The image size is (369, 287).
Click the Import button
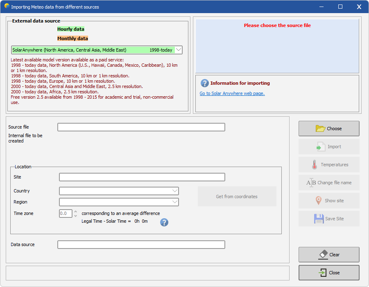[x=329, y=147]
